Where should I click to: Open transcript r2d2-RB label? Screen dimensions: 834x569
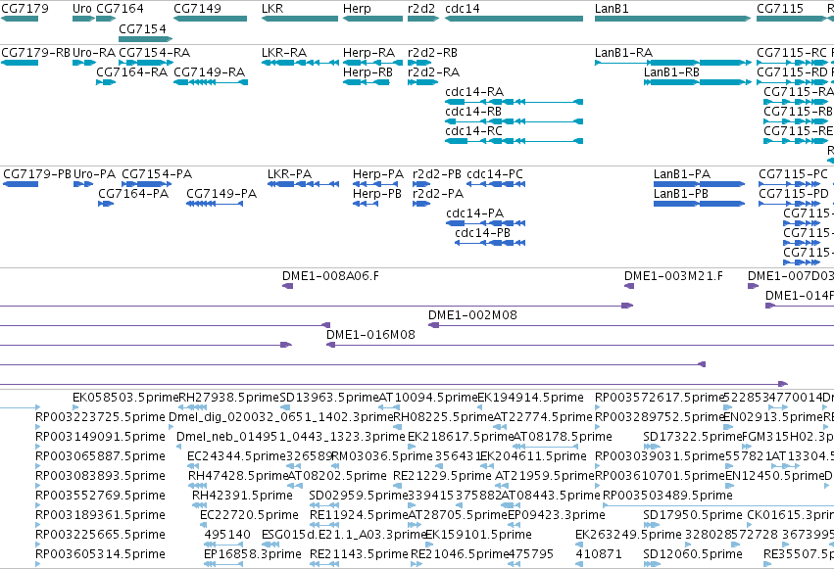pos(432,53)
